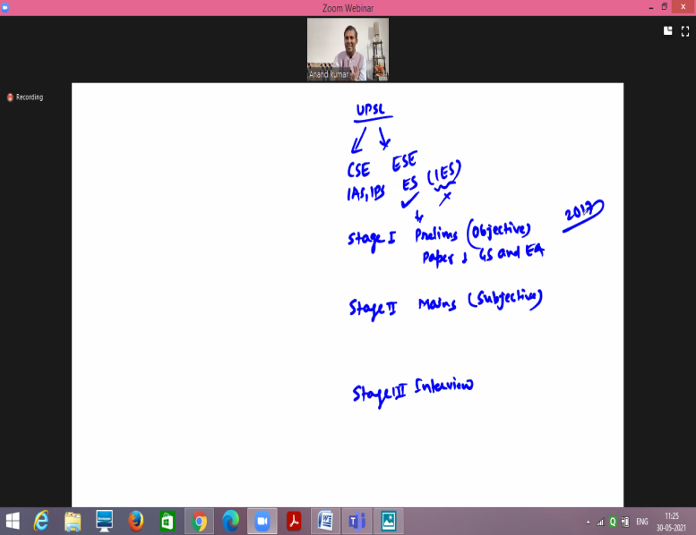This screenshot has width=696, height=535.
Task: Open Microsoft Edge from taskbar
Action: pos(230,521)
